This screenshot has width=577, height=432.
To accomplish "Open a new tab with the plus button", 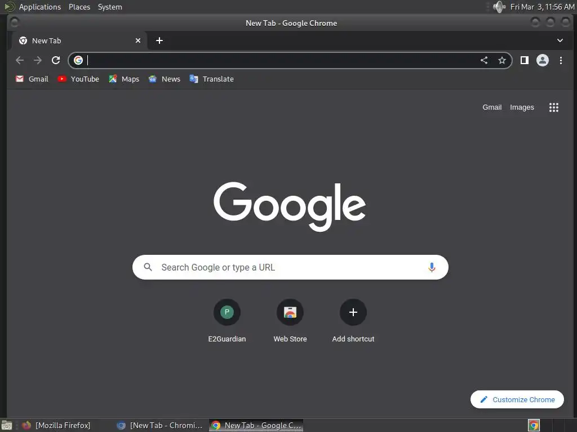I will click(159, 40).
